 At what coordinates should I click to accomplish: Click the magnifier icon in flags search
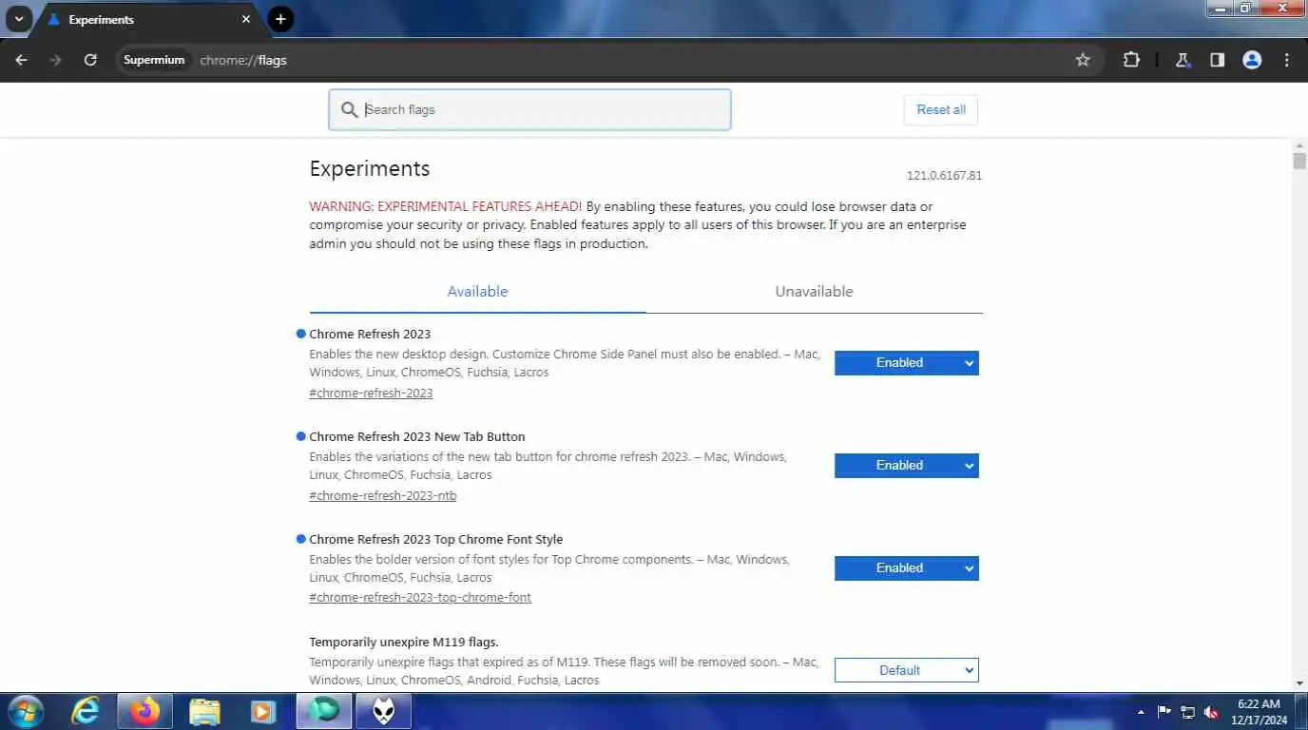pos(350,109)
